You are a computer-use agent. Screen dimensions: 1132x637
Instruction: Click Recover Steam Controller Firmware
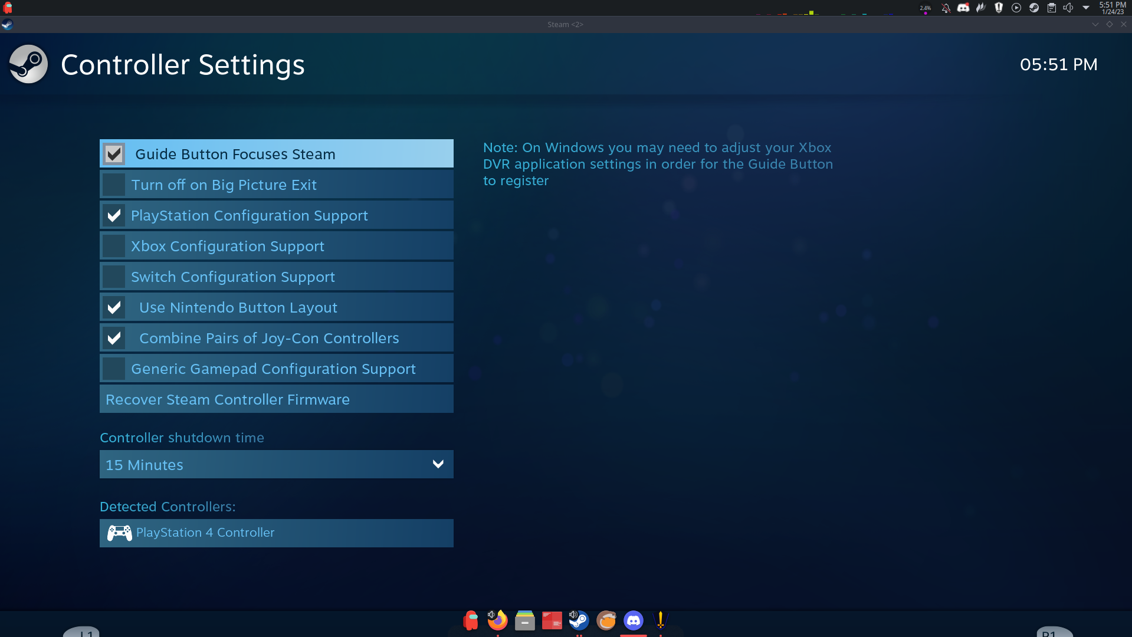click(277, 399)
